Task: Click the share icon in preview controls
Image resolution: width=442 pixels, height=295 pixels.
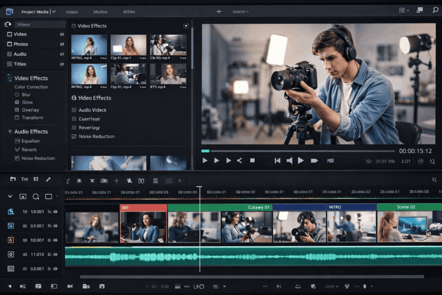Action: 240,161
